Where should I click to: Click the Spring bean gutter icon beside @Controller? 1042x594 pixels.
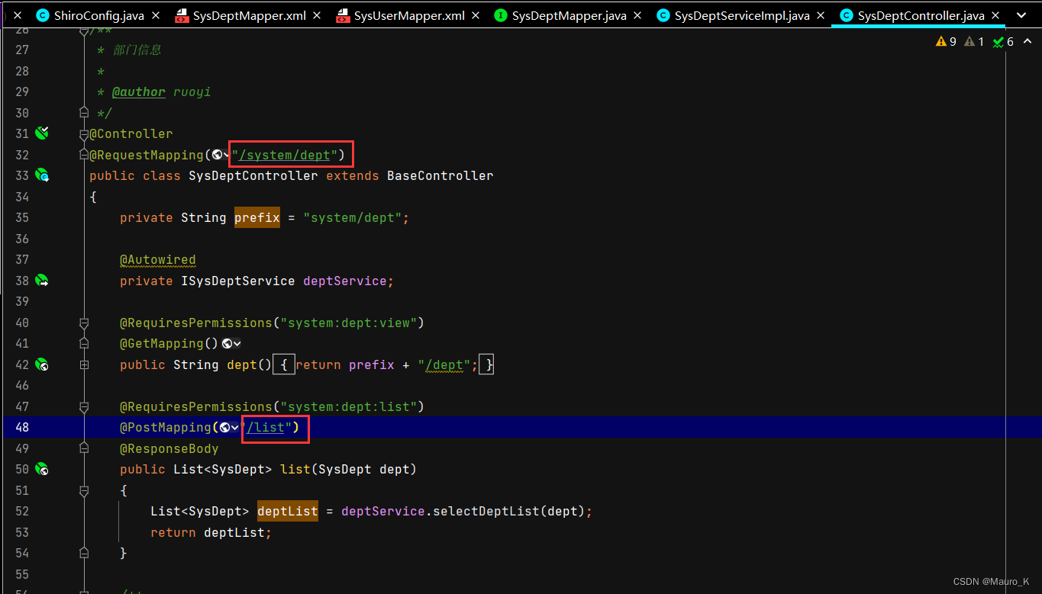[x=42, y=133]
